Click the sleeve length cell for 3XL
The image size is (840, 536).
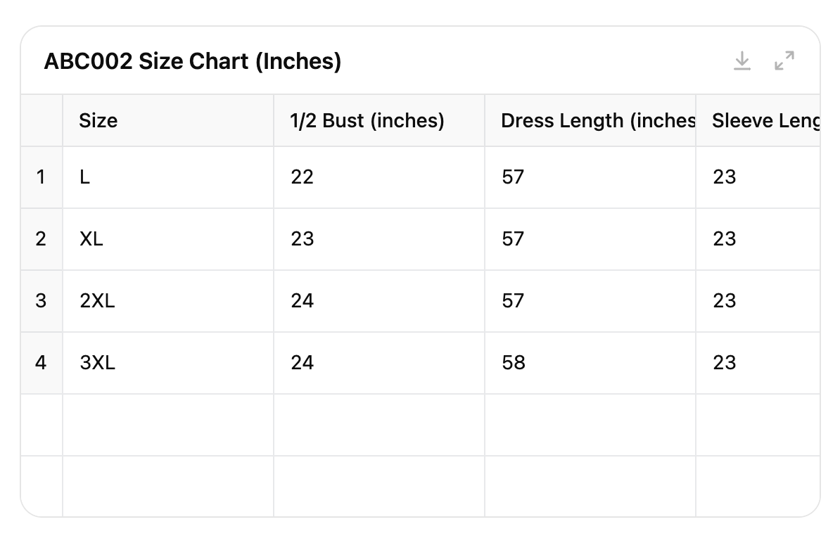[758, 363]
